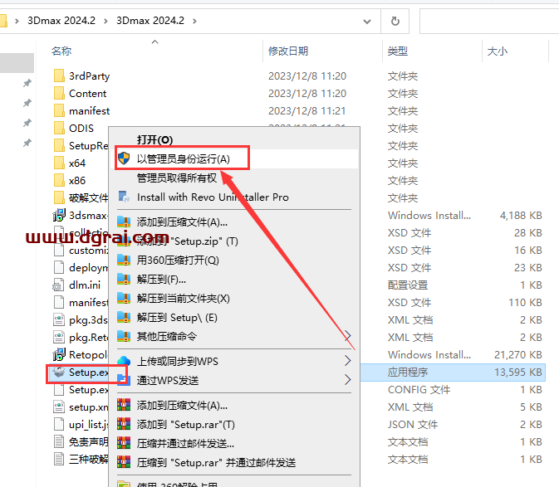This screenshot has width=559, height=487.
Task: Click the 110 KB size cell
Action: pos(525,303)
